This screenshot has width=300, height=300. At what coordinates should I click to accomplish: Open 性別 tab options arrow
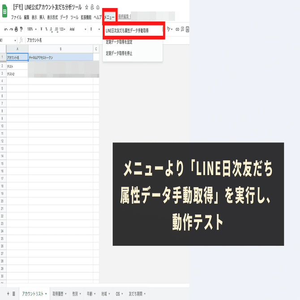coord(80,294)
